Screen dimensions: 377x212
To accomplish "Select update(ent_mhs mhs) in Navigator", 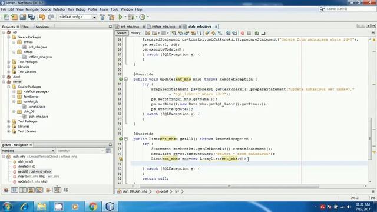I will click(33, 181).
